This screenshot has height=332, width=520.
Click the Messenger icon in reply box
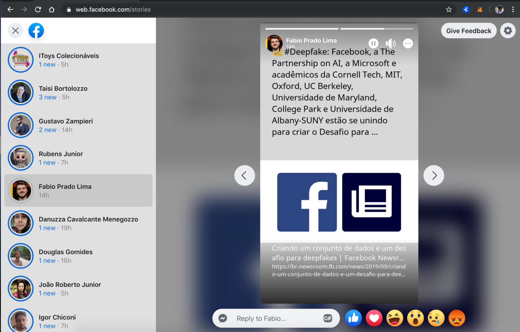[x=223, y=318]
